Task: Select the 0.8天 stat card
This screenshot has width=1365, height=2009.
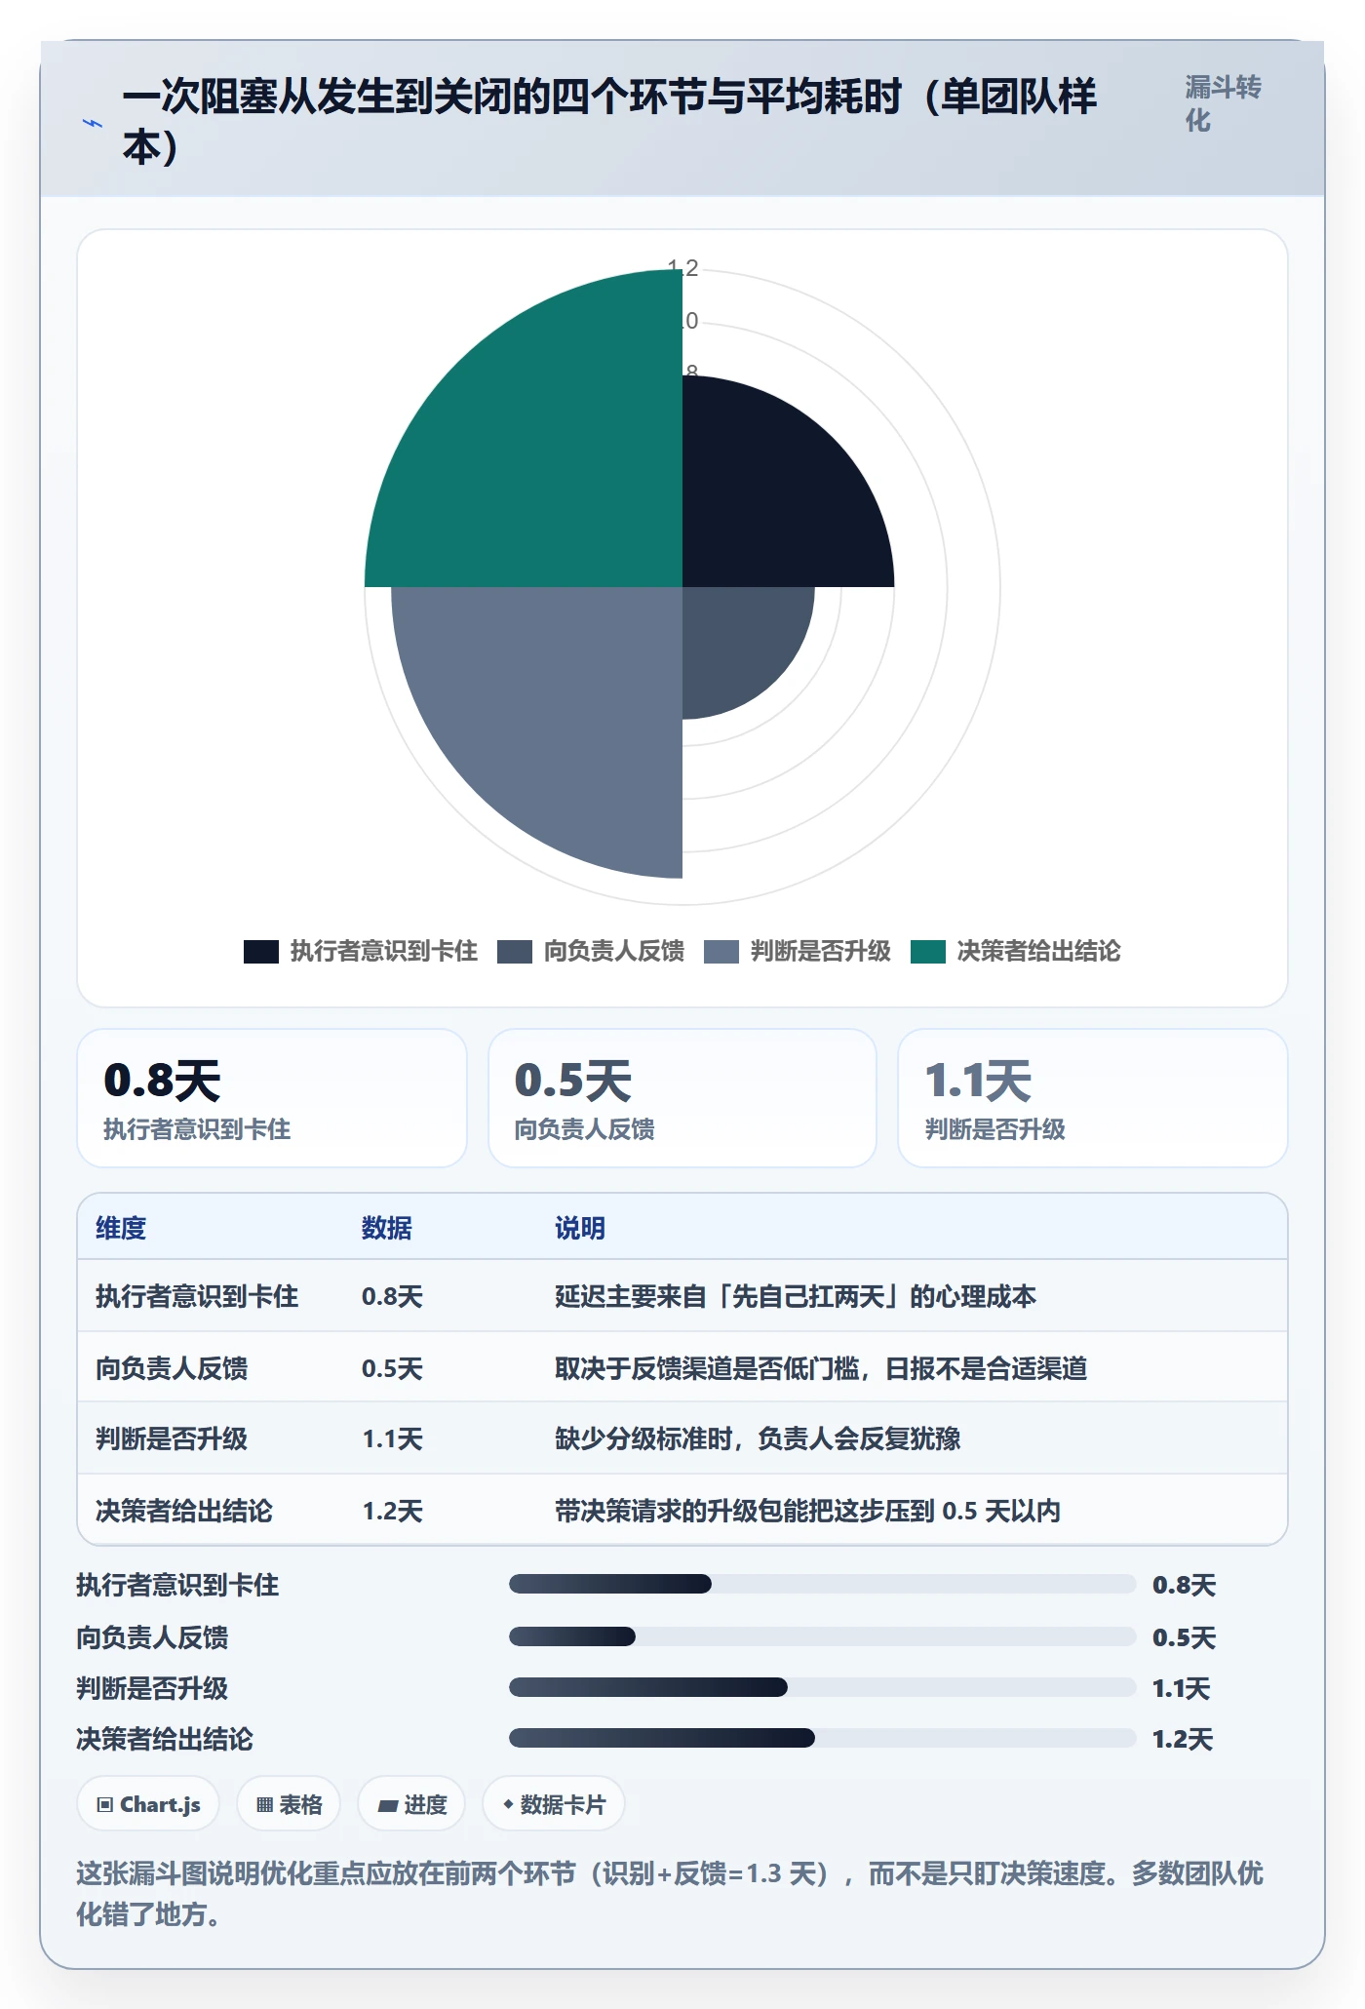Action: click(x=272, y=1098)
